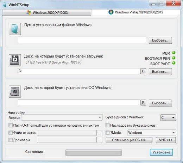Click the BOOT PART green status light

point(173,63)
